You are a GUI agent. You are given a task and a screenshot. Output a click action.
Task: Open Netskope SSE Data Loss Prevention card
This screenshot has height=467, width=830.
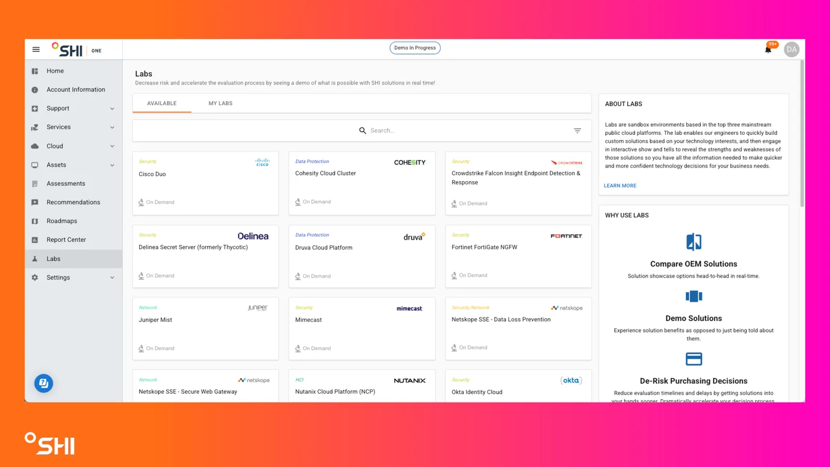(518, 328)
